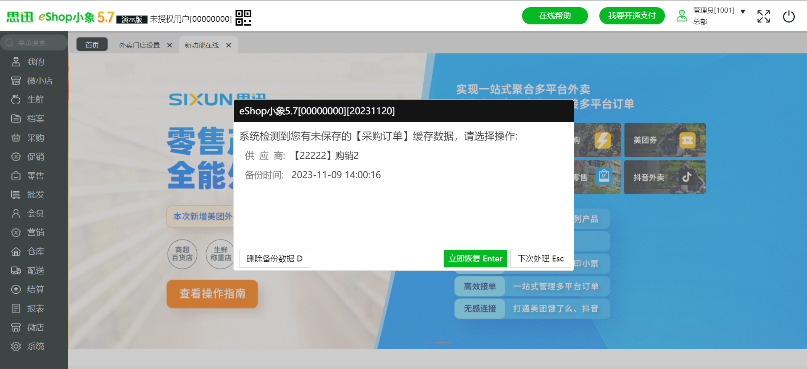The height and width of the screenshot is (369, 807).
Task: Click the 查看操作指南 orange button
Action: click(212, 294)
